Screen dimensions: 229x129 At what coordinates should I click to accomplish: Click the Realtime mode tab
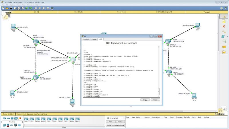pos(220,114)
